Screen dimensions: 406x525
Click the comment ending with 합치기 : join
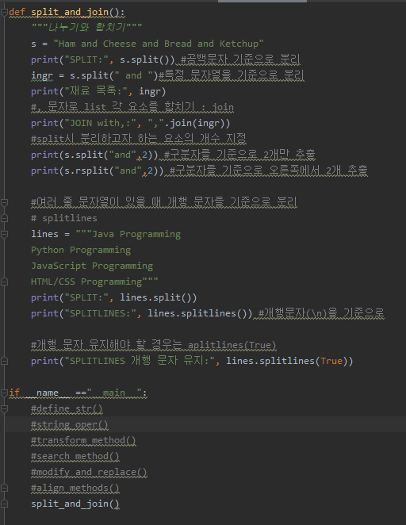point(132,107)
